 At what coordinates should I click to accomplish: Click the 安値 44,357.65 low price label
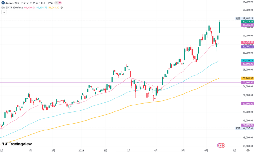(x=244, y=128)
